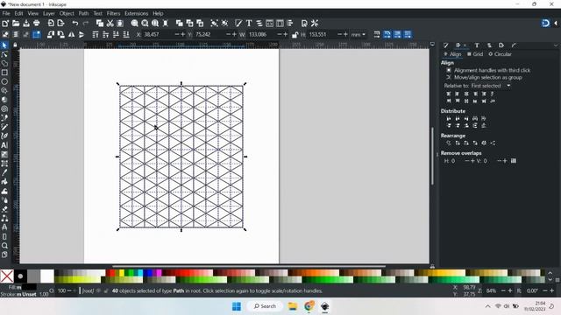Open Relative to First selected dropdown
Image resolution: width=561 pixels, height=315 pixels.
pyautogui.click(x=491, y=86)
